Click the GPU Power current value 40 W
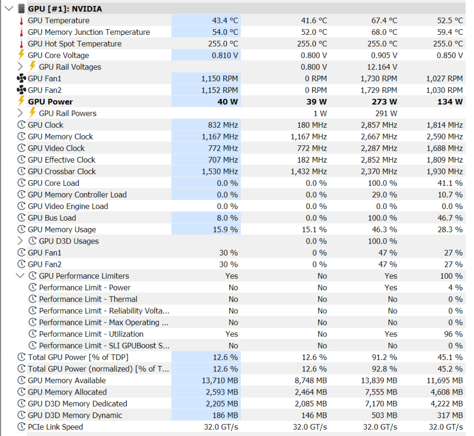The image size is (474, 436). coord(227,102)
